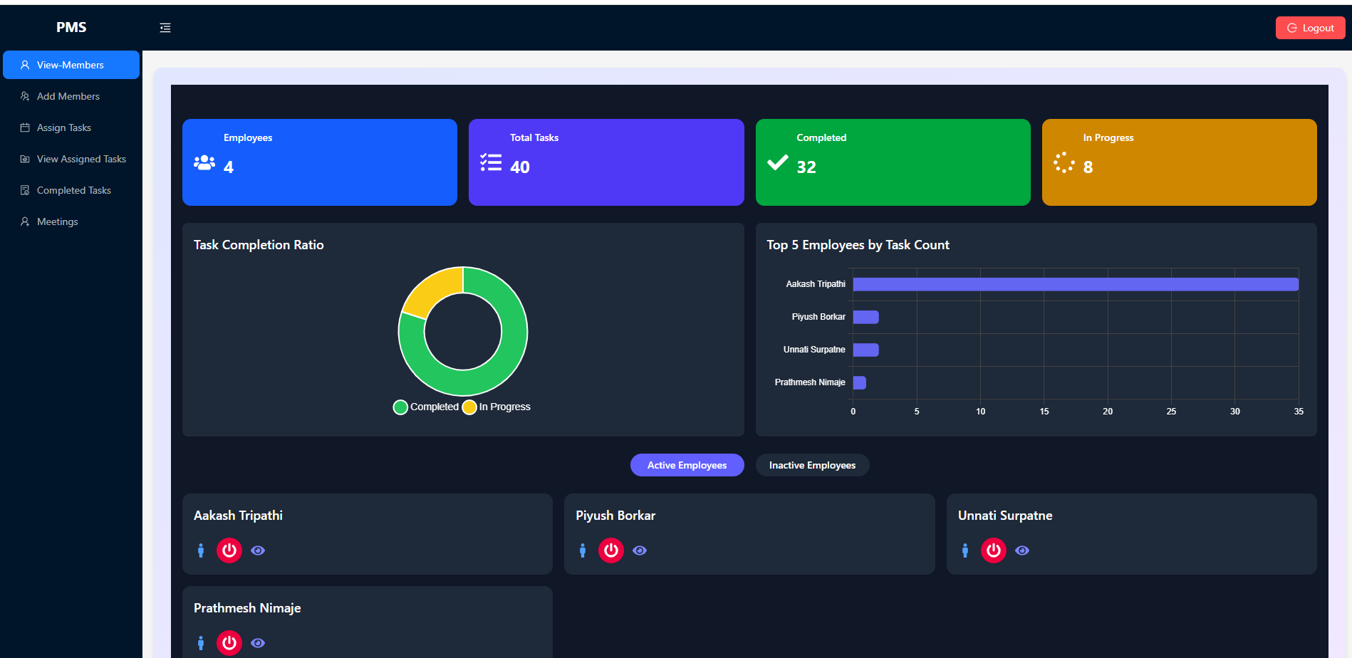Open the Completed Tasks page
Image resolution: width=1352 pixels, height=658 pixels.
73,190
